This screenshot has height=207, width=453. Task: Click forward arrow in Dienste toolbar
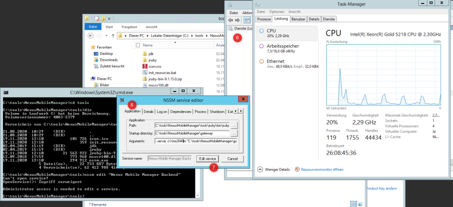(x=237, y=20)
